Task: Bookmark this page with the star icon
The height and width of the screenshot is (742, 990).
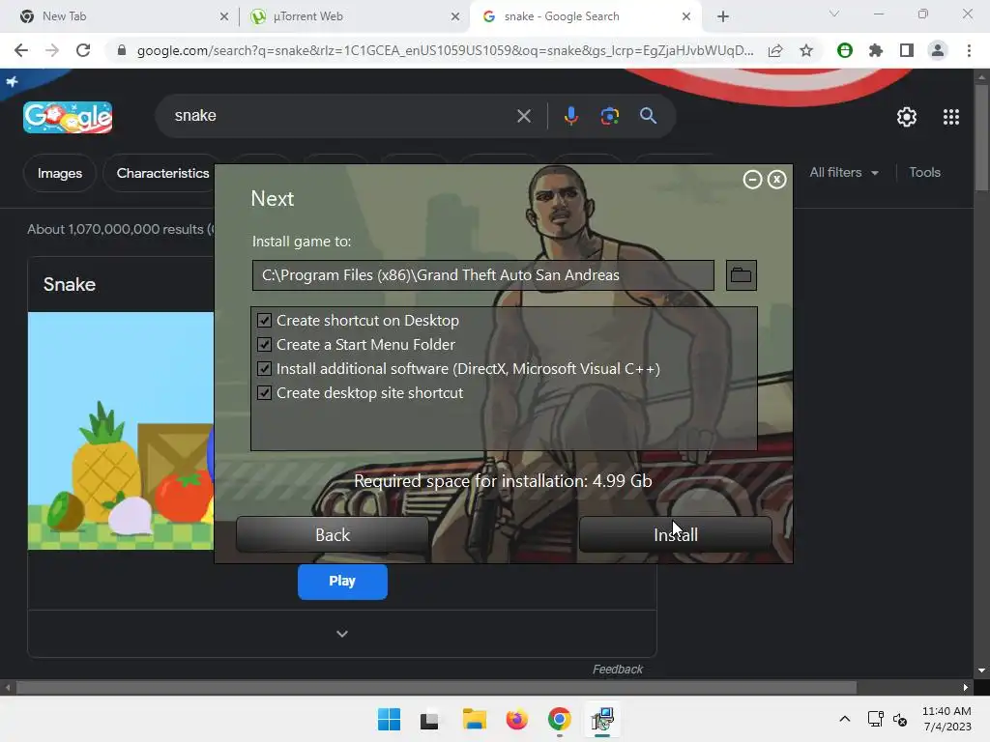Action: (x=806, y=50)
